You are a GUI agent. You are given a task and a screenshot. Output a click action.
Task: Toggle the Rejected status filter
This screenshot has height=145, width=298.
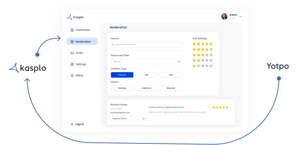(x=171, y=88)
